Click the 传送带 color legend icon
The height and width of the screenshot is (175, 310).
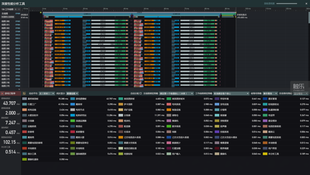tap(265, 115)
